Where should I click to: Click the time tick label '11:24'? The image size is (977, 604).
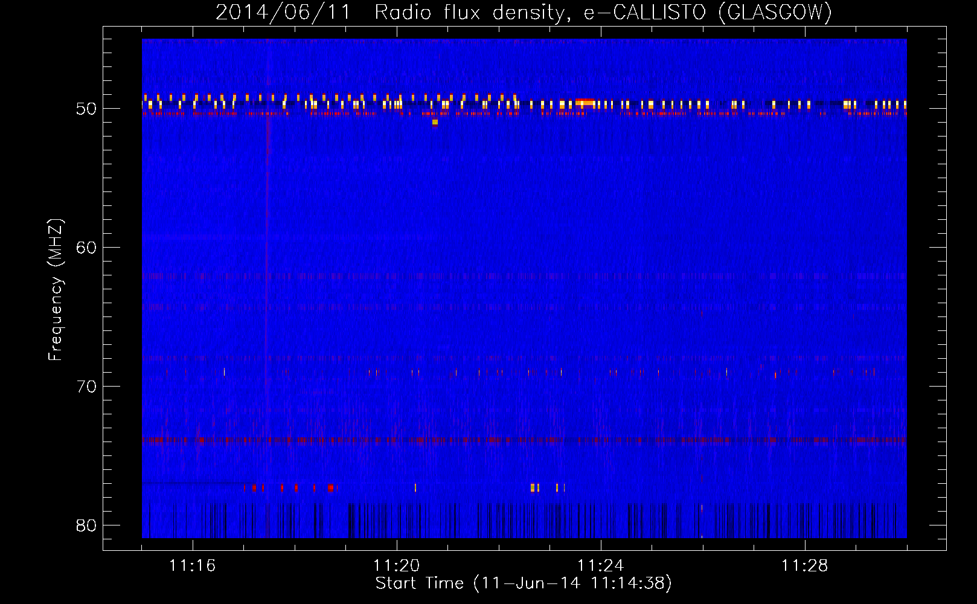[601, 566]
